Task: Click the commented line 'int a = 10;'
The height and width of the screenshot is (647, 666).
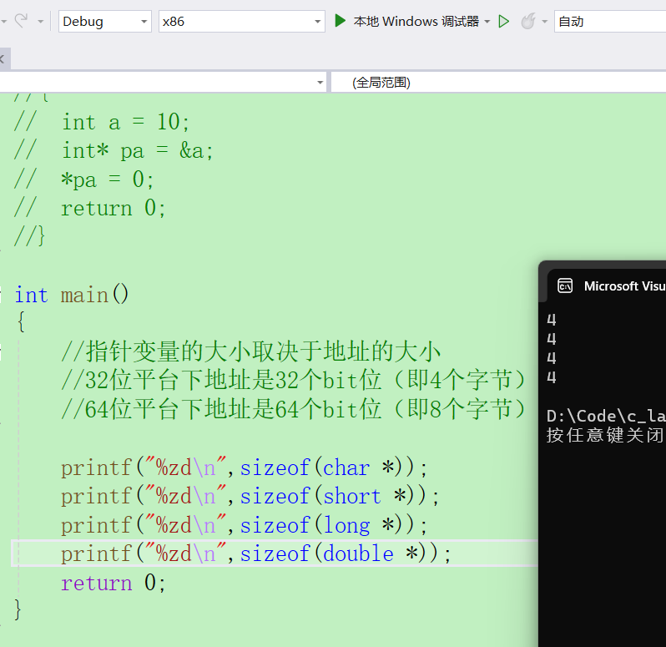Action: [x=102, y=123]
